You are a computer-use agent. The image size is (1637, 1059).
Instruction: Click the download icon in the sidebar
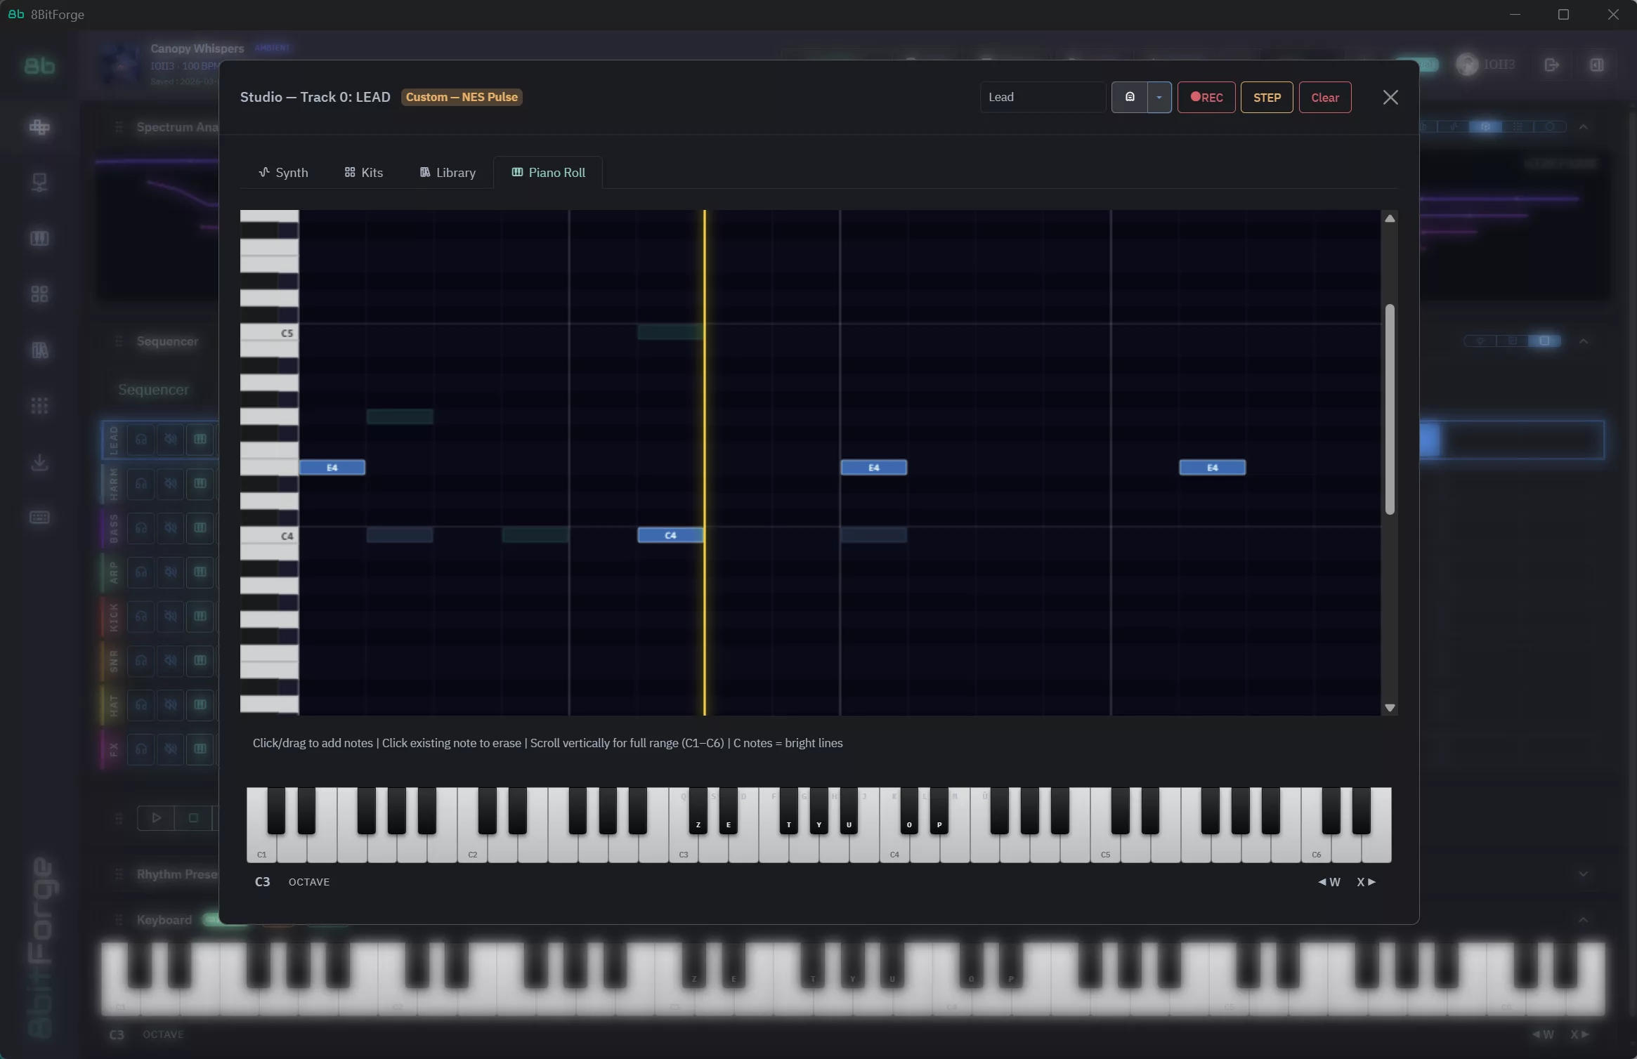point(40,461)
